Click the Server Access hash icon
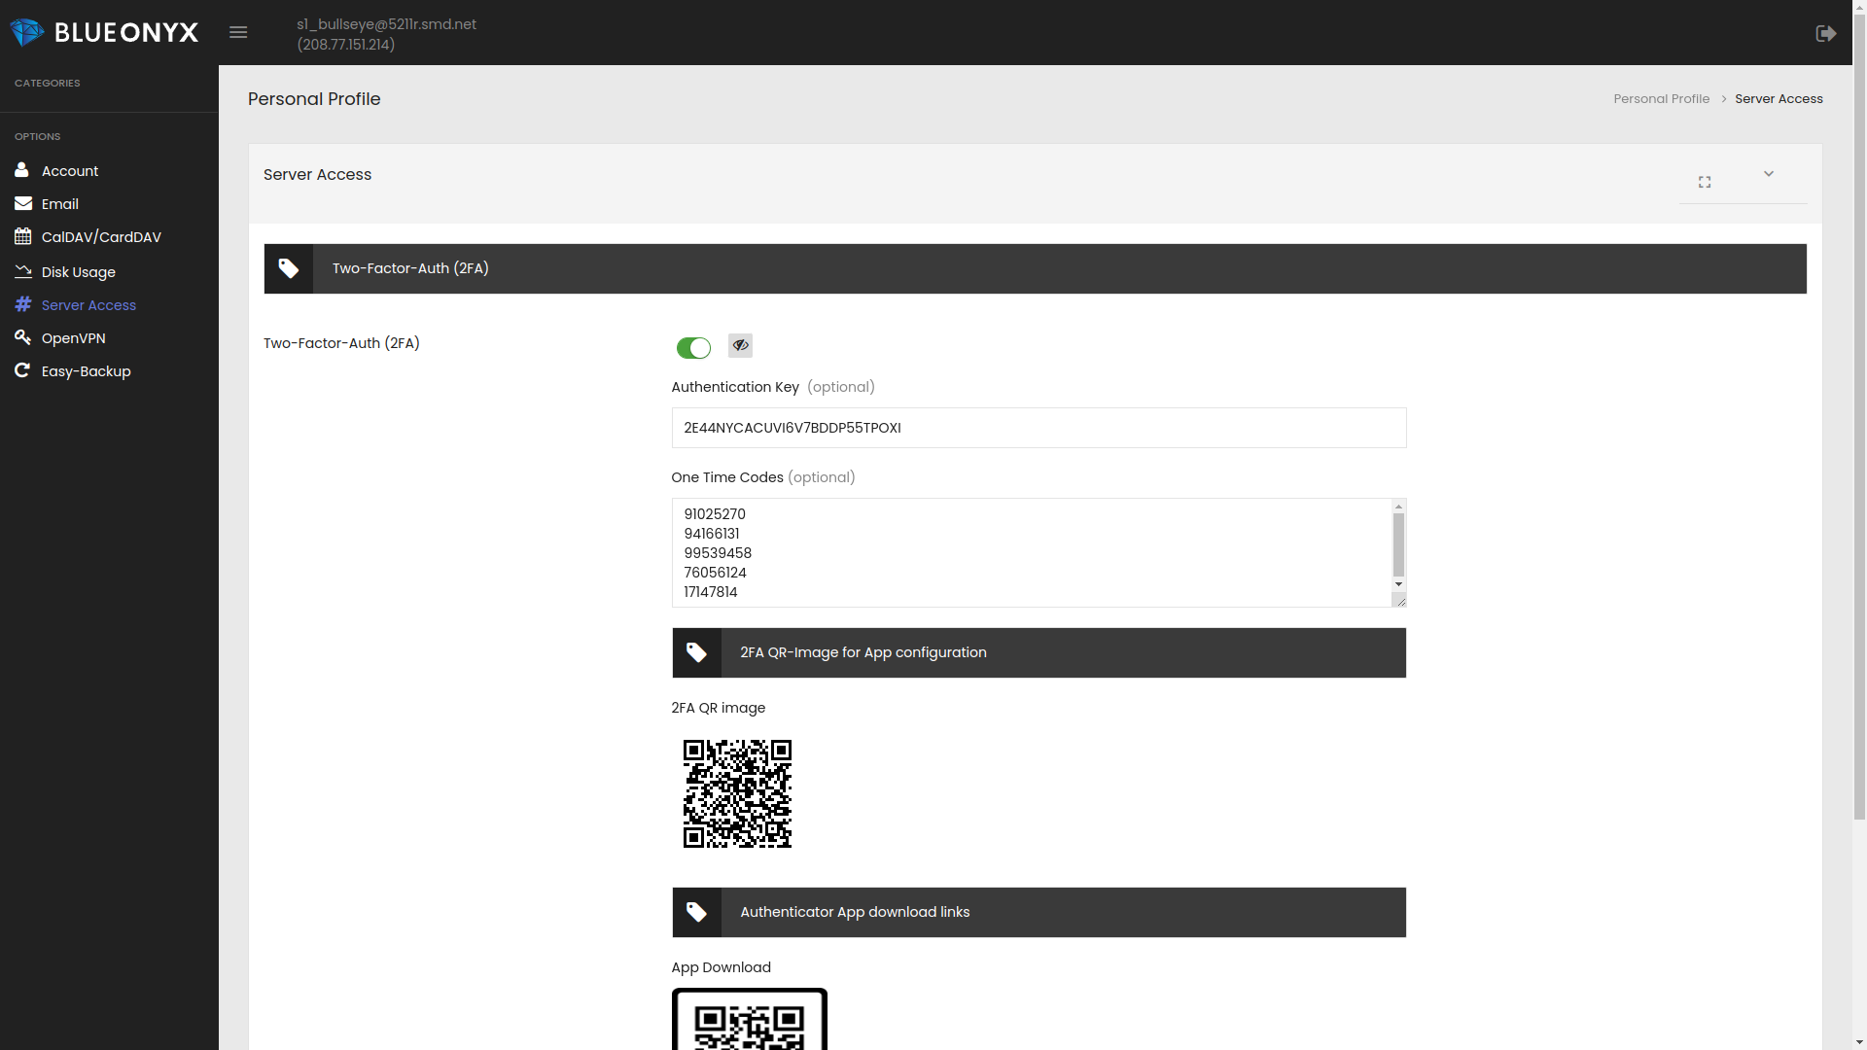 point(23,304)
